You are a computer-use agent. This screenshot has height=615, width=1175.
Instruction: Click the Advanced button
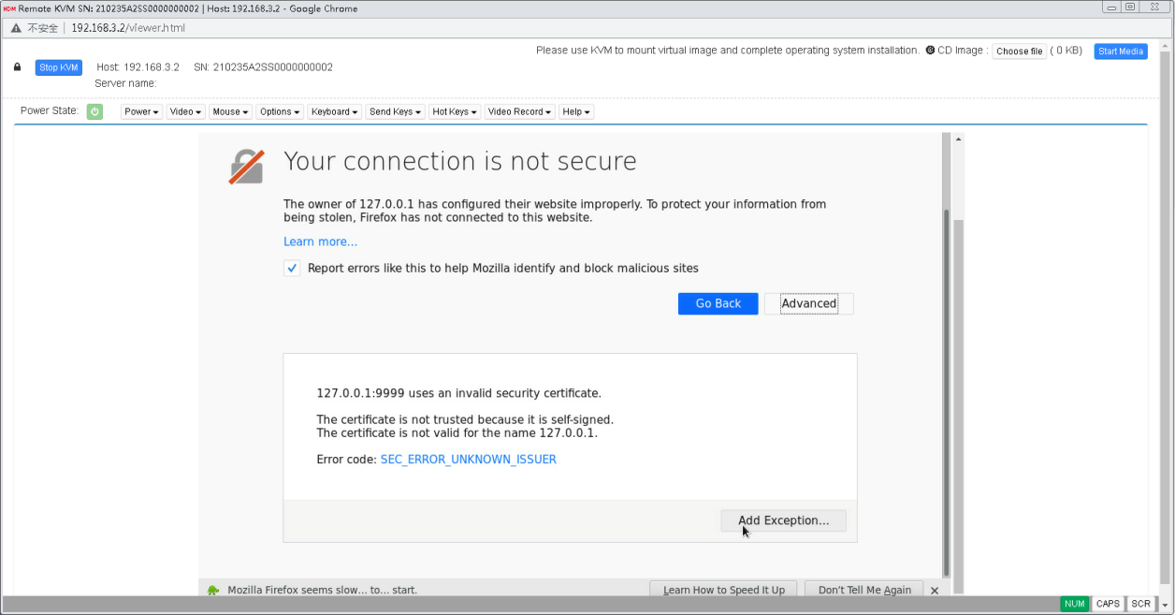pos(809,303)
